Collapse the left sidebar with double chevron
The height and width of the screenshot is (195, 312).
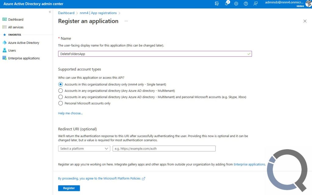[x=50, y=12]
